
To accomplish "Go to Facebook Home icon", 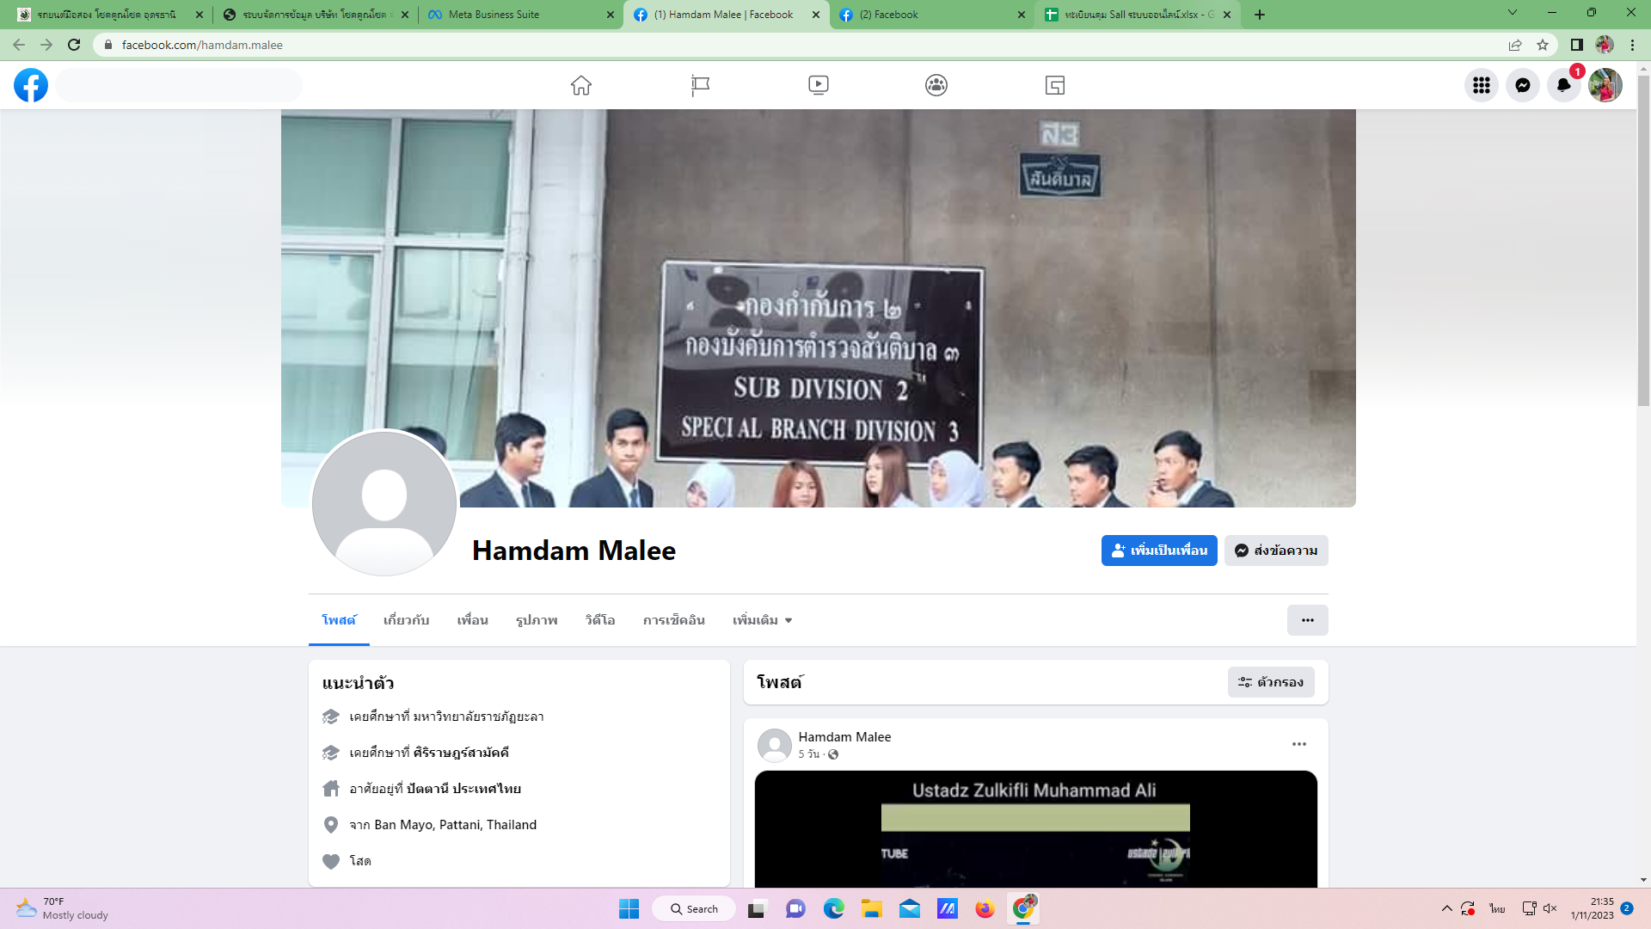I will point(581,85).
